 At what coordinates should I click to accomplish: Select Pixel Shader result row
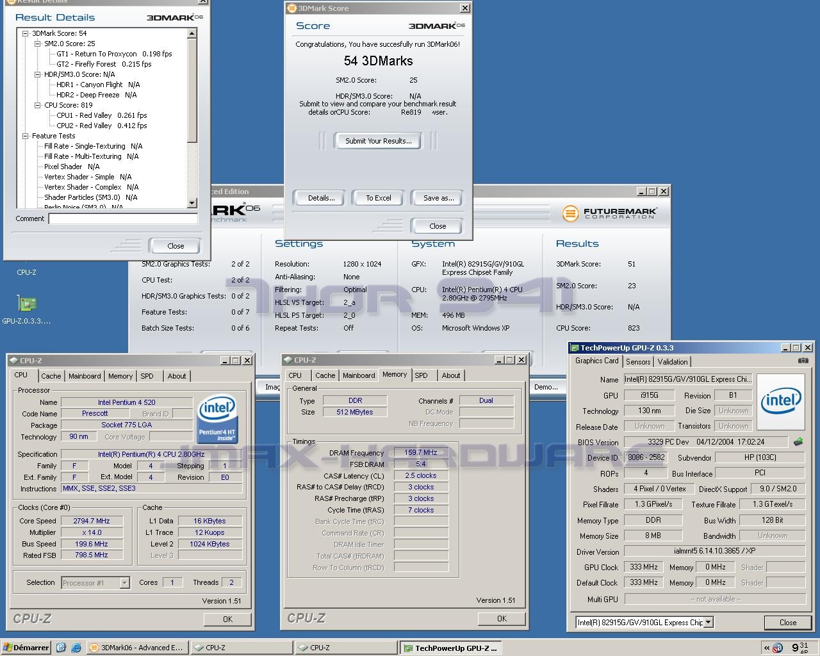72,167
